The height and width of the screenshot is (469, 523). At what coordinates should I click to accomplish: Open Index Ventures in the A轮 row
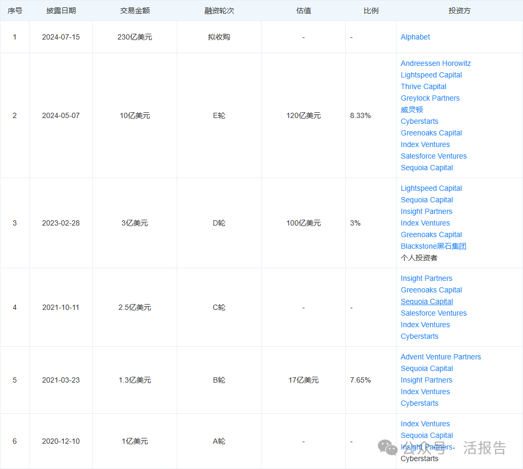[425, 424]
